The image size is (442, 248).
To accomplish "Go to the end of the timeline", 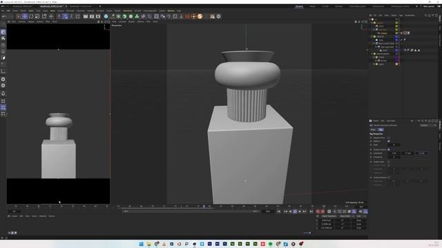I will pos(311,211).
